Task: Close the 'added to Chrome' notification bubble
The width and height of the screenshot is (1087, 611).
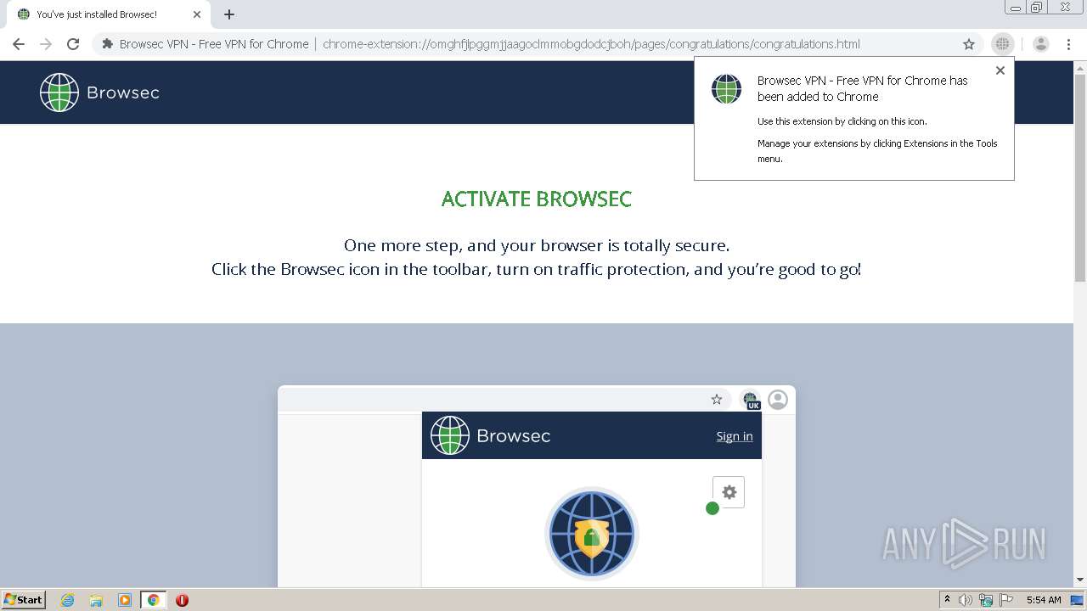Action: click(x=1000, y=70)
